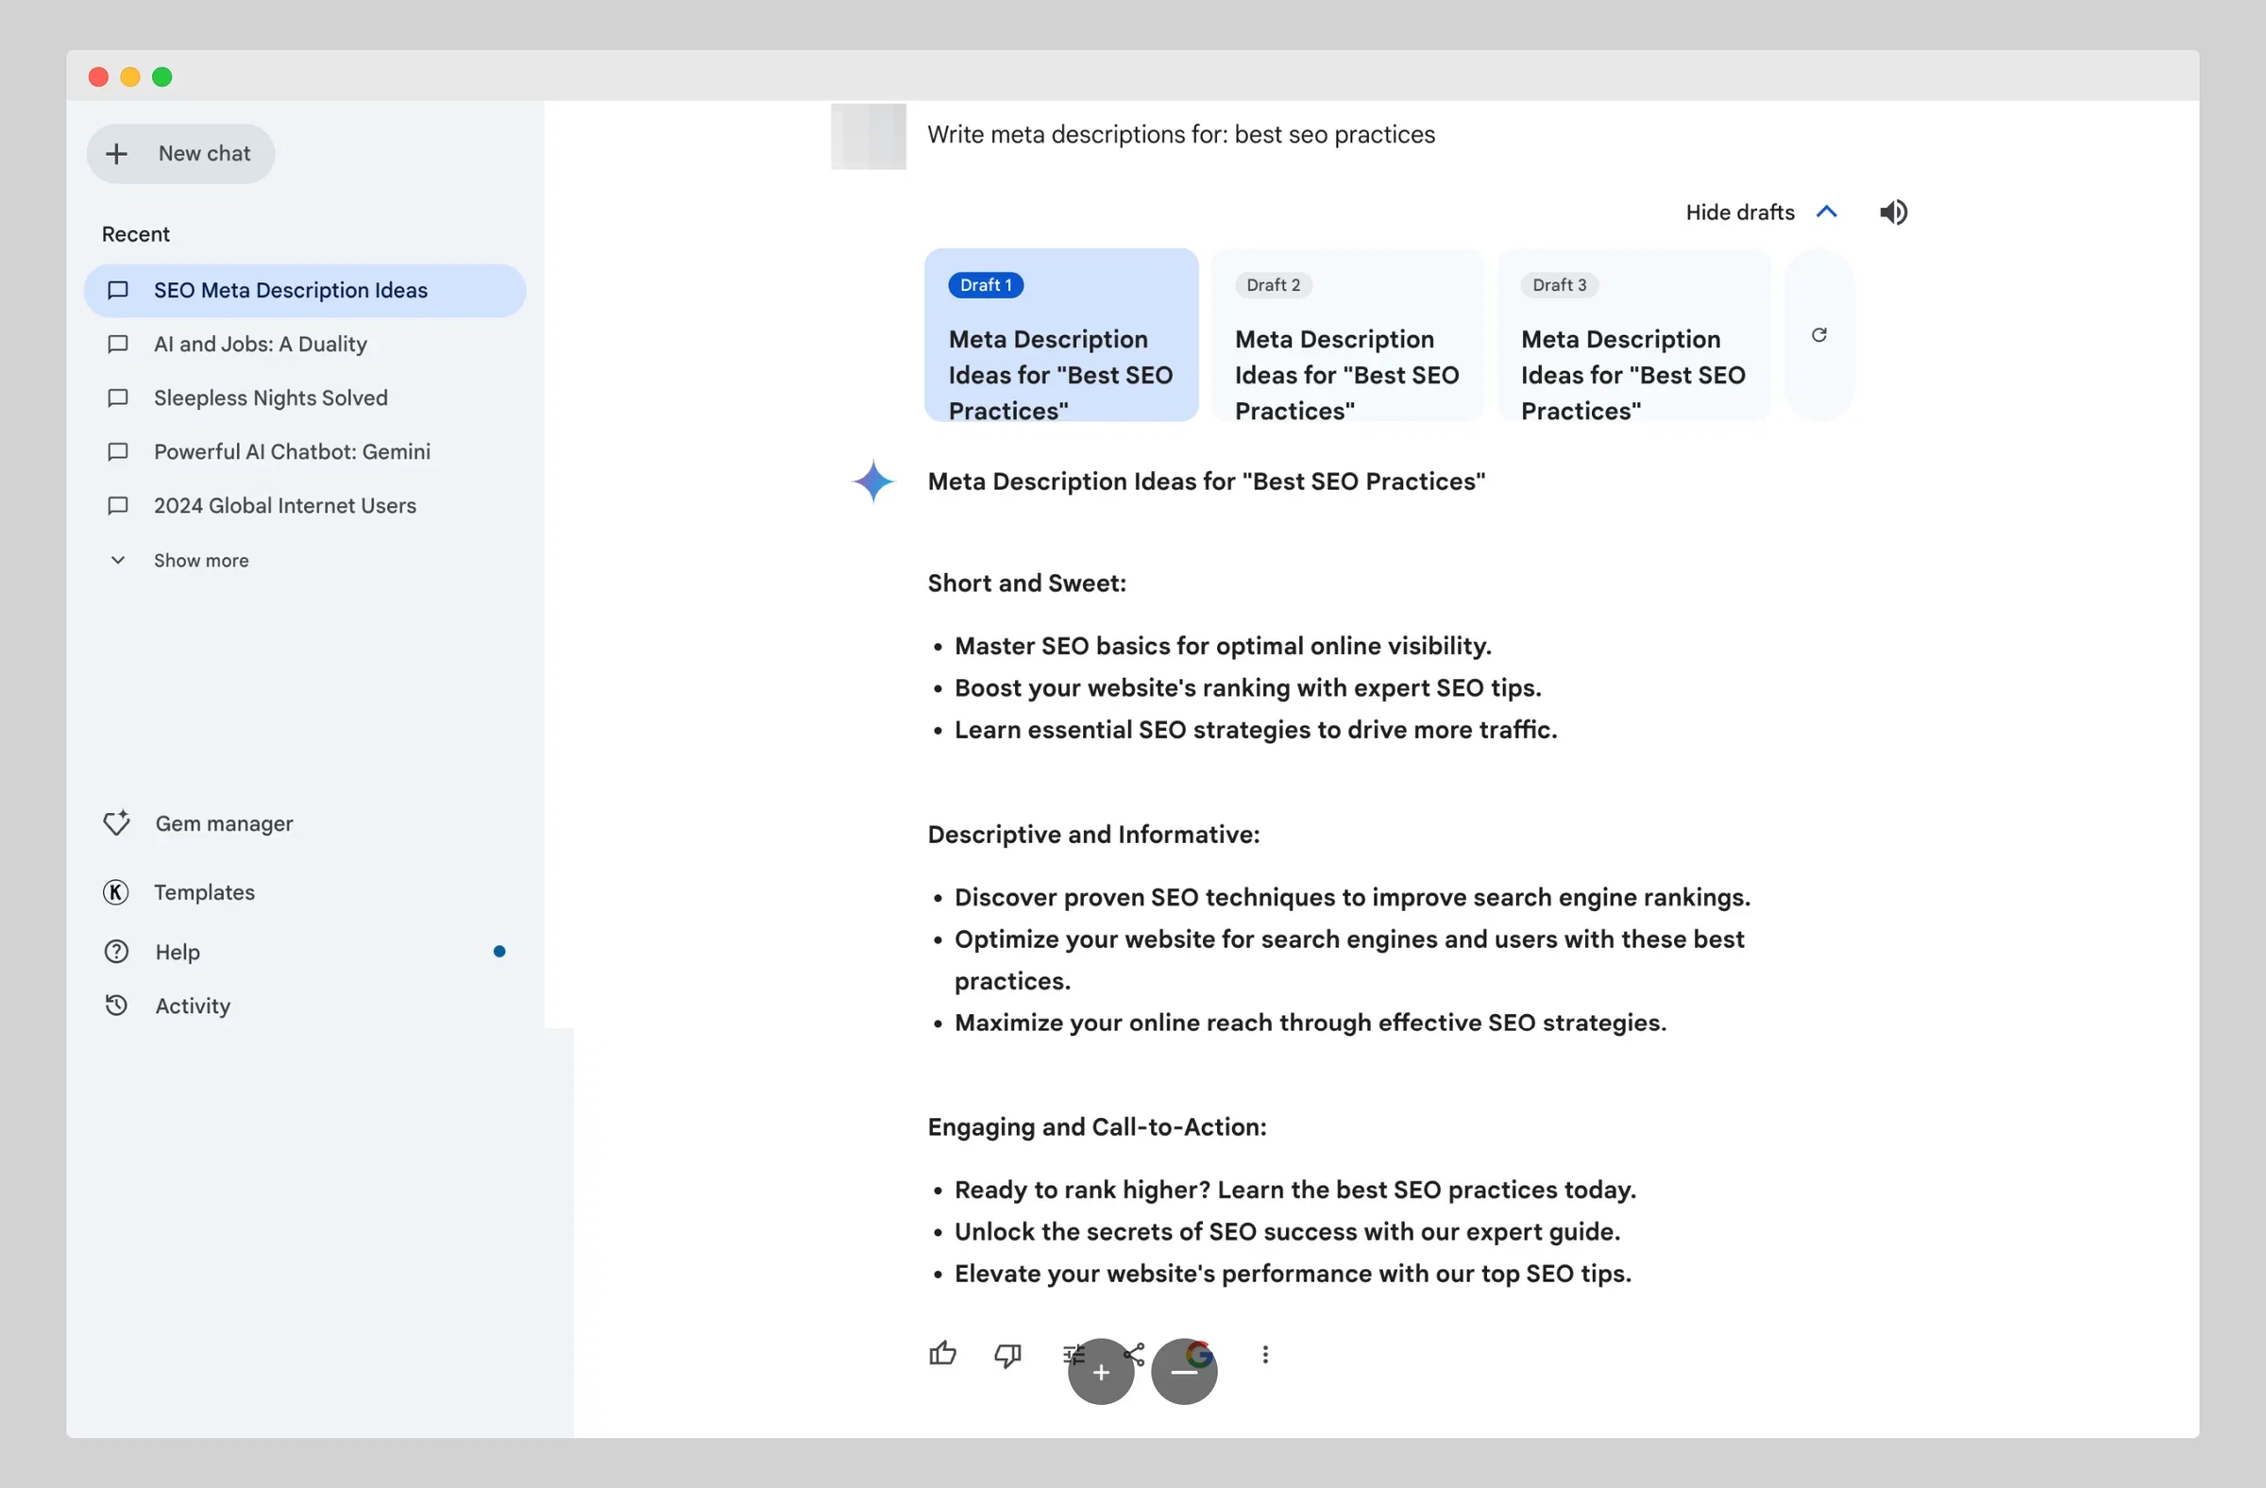Switch to the Draft 2 card
Viewport: 2266px width, 1488px height.
pos(1347,335)
